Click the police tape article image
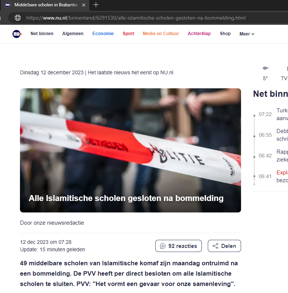 [130, 148]
